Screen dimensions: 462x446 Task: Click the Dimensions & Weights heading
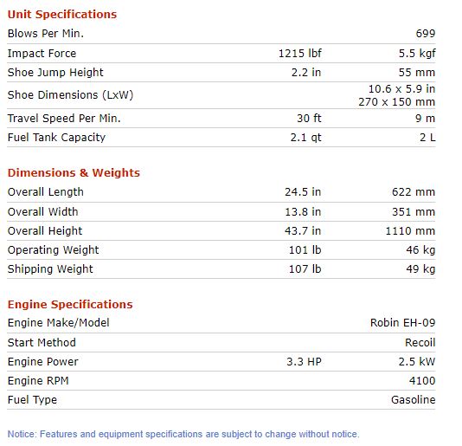coord(74,172)
